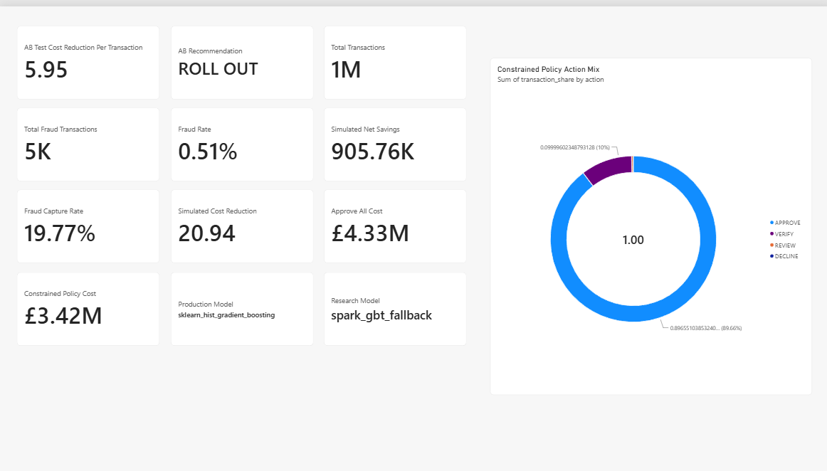827x471 pixels.
Task: Click the 19.77% capture rate value
Action: [x=60, y=233]
